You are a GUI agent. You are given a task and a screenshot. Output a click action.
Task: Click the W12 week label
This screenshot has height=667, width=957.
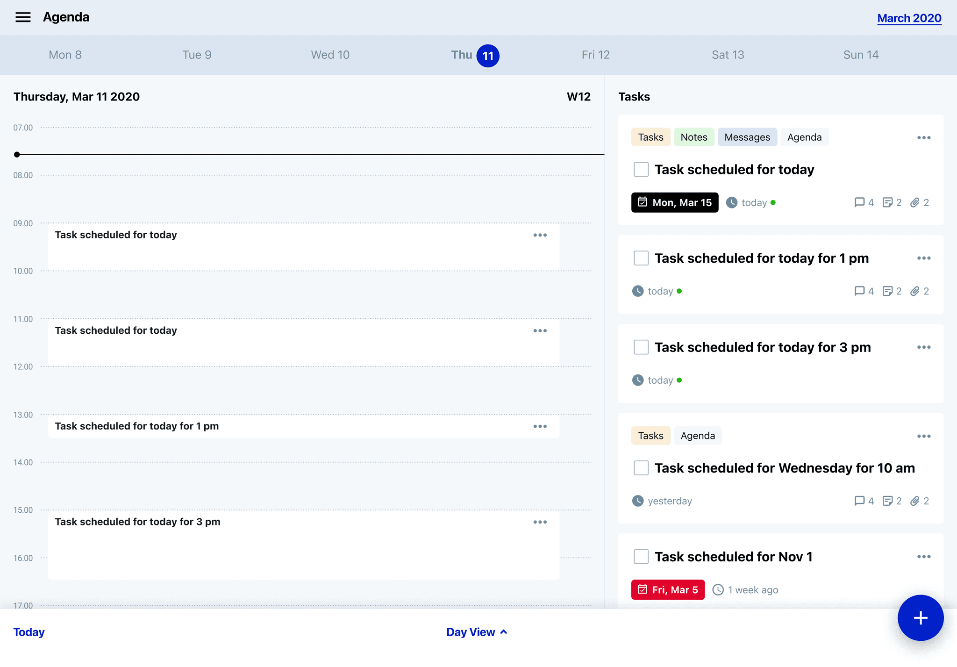coord(578,97)
